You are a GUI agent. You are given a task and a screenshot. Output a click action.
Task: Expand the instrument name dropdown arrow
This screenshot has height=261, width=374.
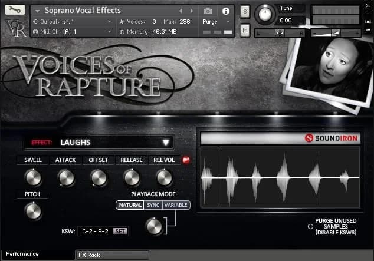coord(37,11)
